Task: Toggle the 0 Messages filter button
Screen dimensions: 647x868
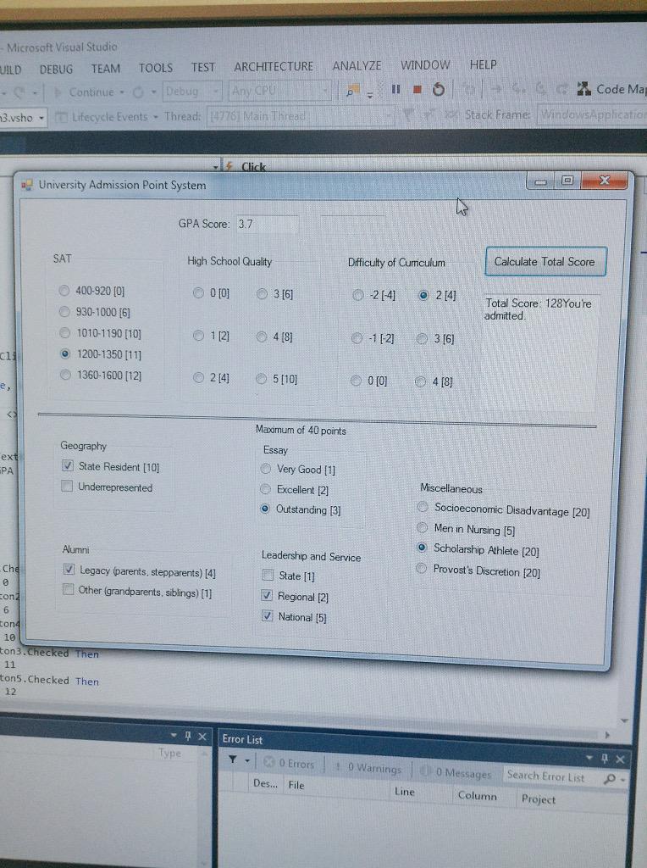Action: [x=456, y=772]
